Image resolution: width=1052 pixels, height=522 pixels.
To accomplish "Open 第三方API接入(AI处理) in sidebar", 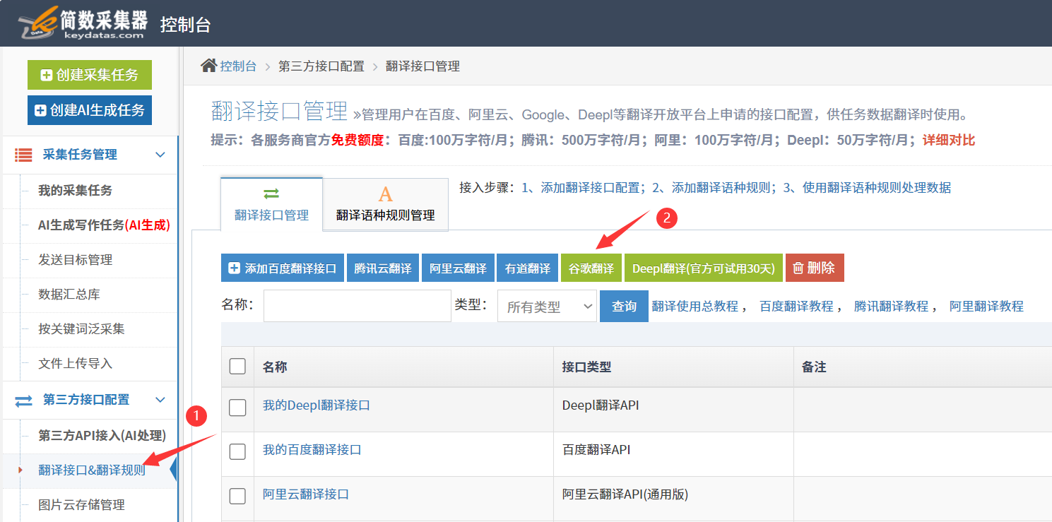I will pyautogui.click(x=102, y=436).
